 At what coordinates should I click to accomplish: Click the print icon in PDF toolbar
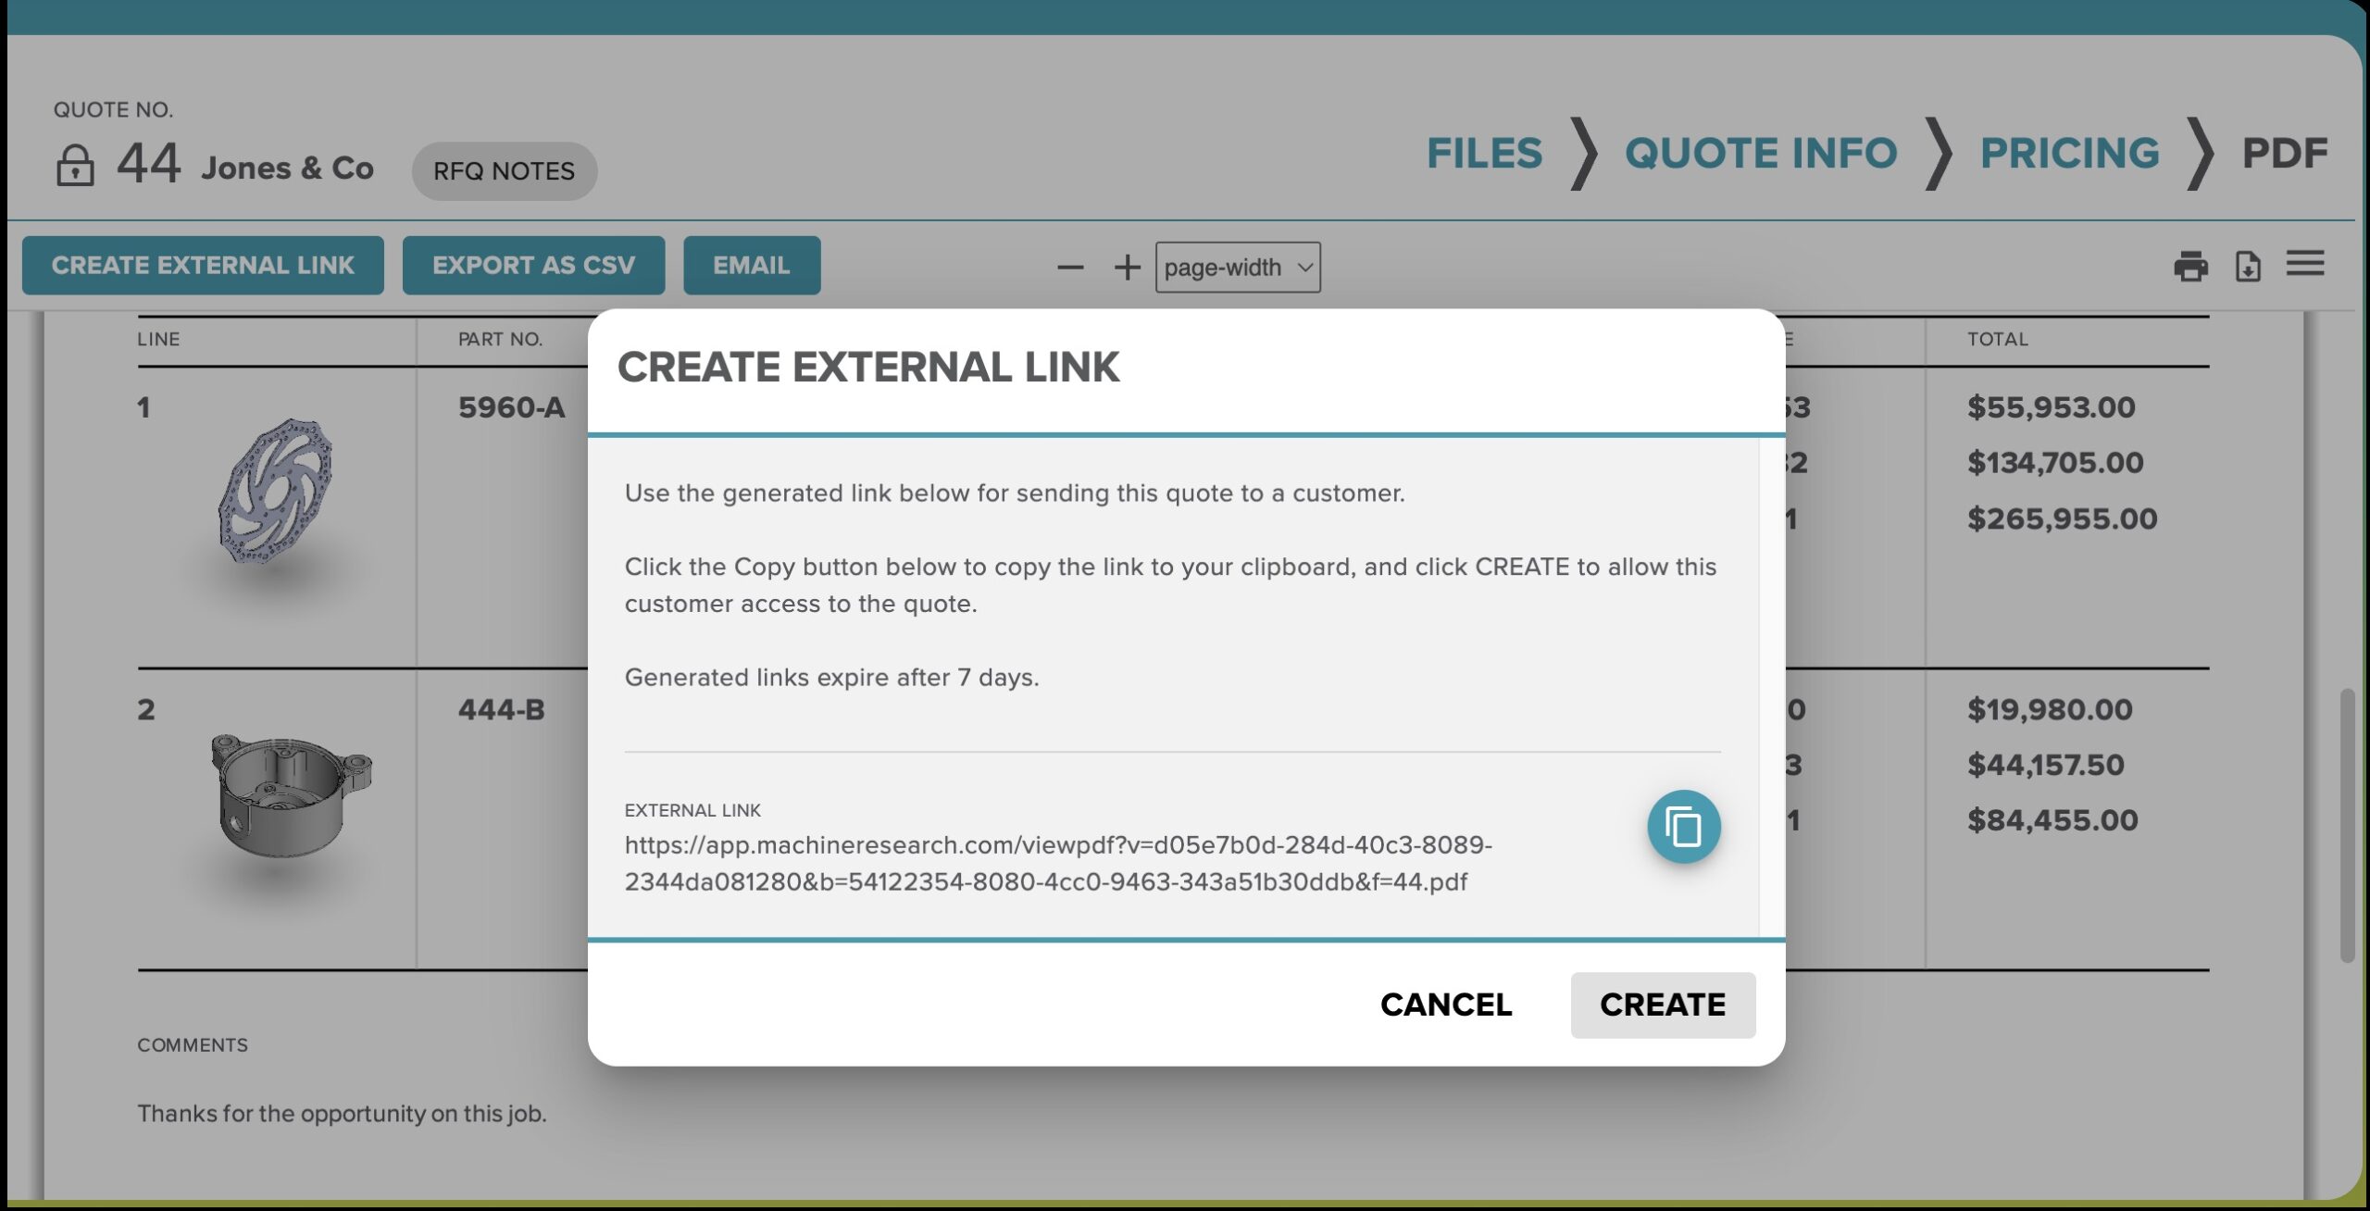[x=2189, y=267]
